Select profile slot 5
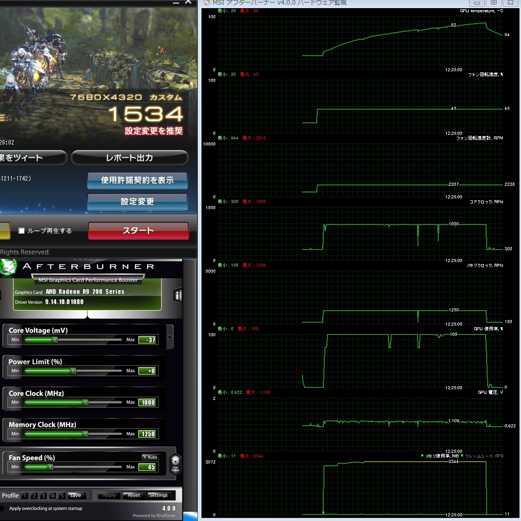The width and height of the screenshot is (521, 521). point(62,496)
